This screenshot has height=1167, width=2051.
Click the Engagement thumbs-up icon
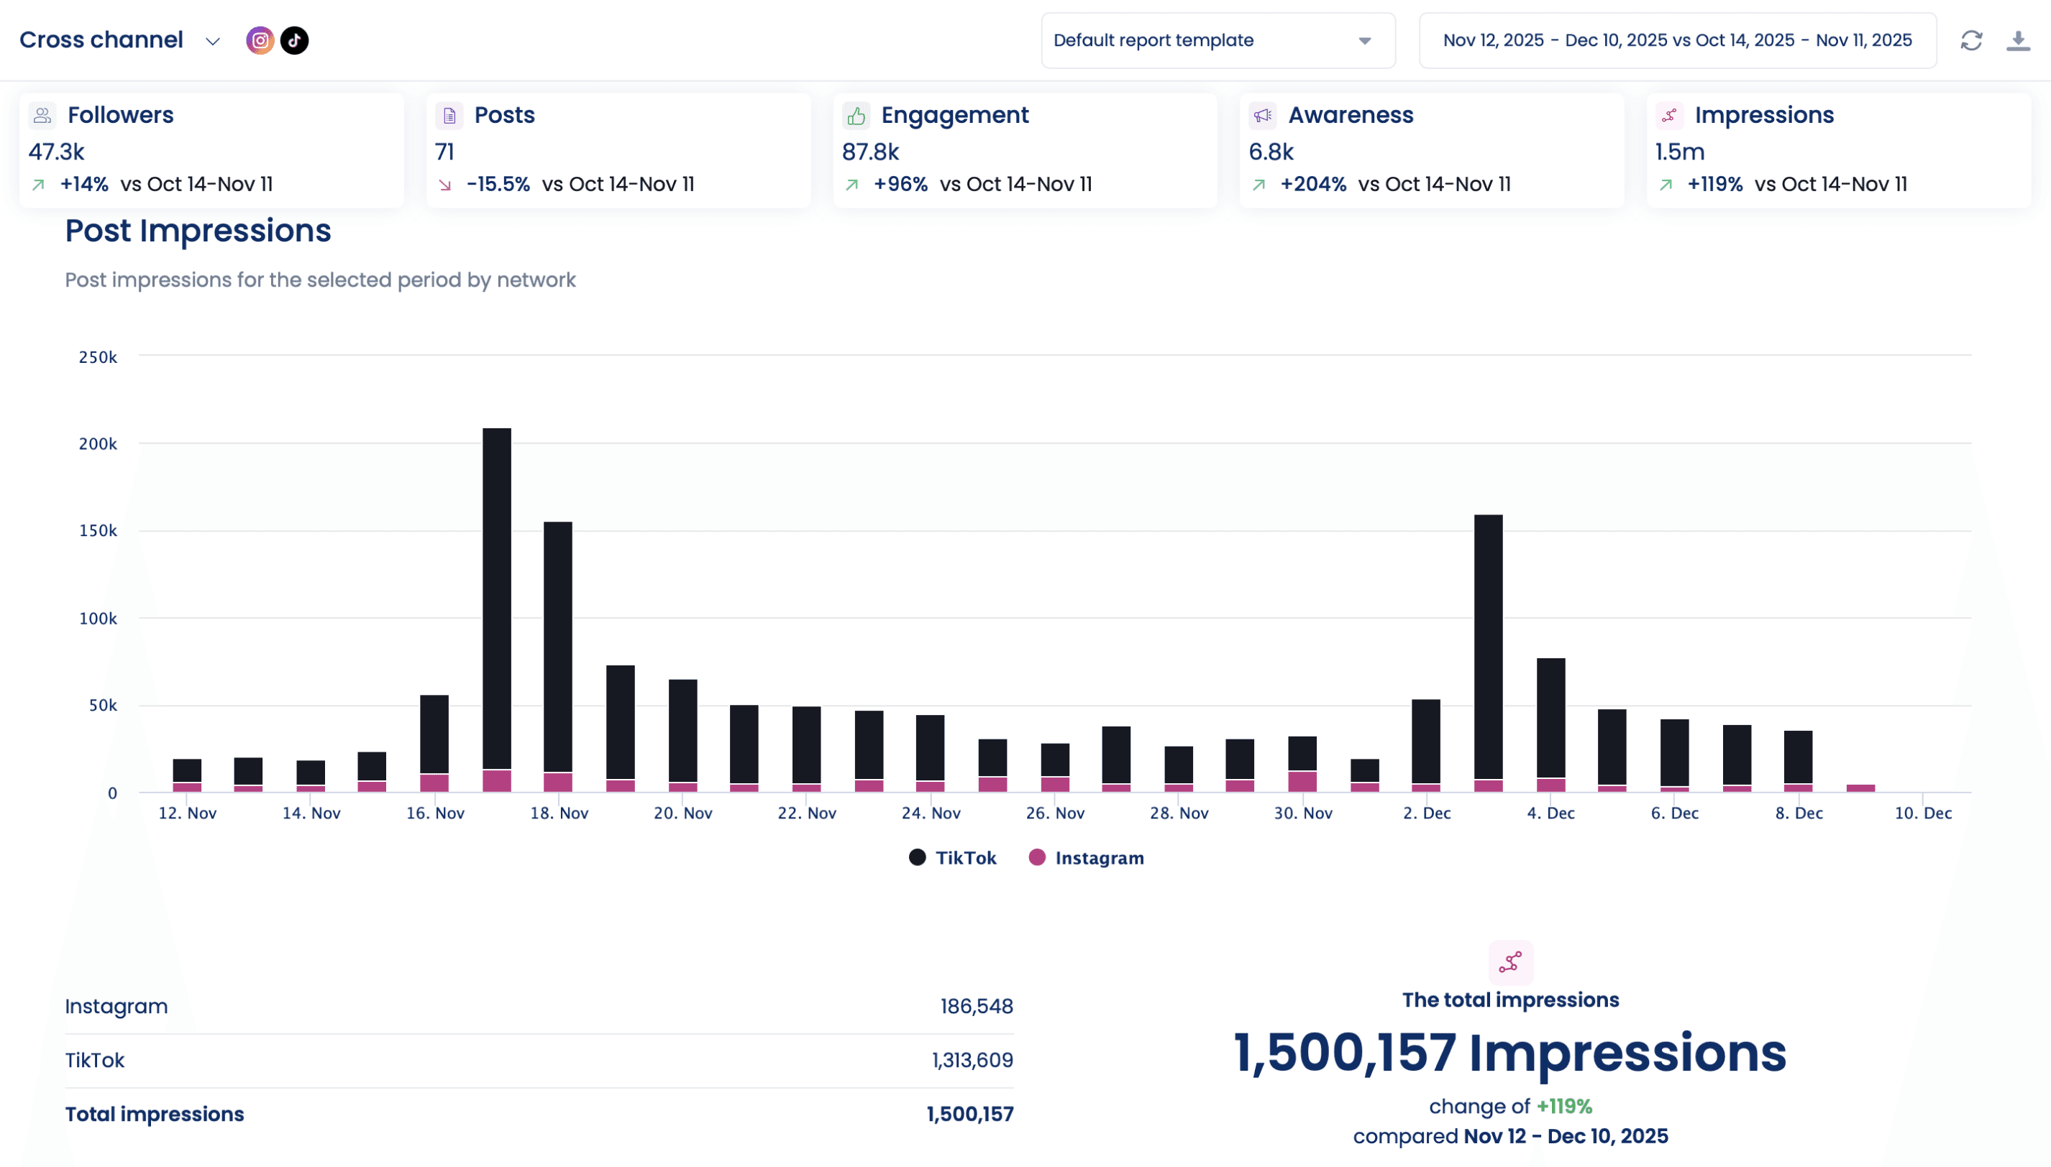(x=856, y=116)
